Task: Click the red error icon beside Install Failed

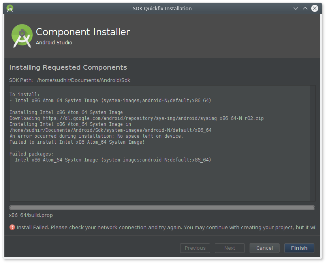Action: [x=12, y=228]
